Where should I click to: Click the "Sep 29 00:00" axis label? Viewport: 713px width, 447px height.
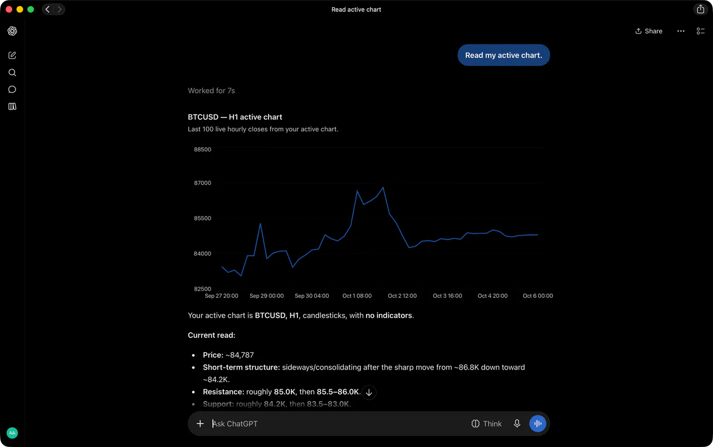click(267, 296)
